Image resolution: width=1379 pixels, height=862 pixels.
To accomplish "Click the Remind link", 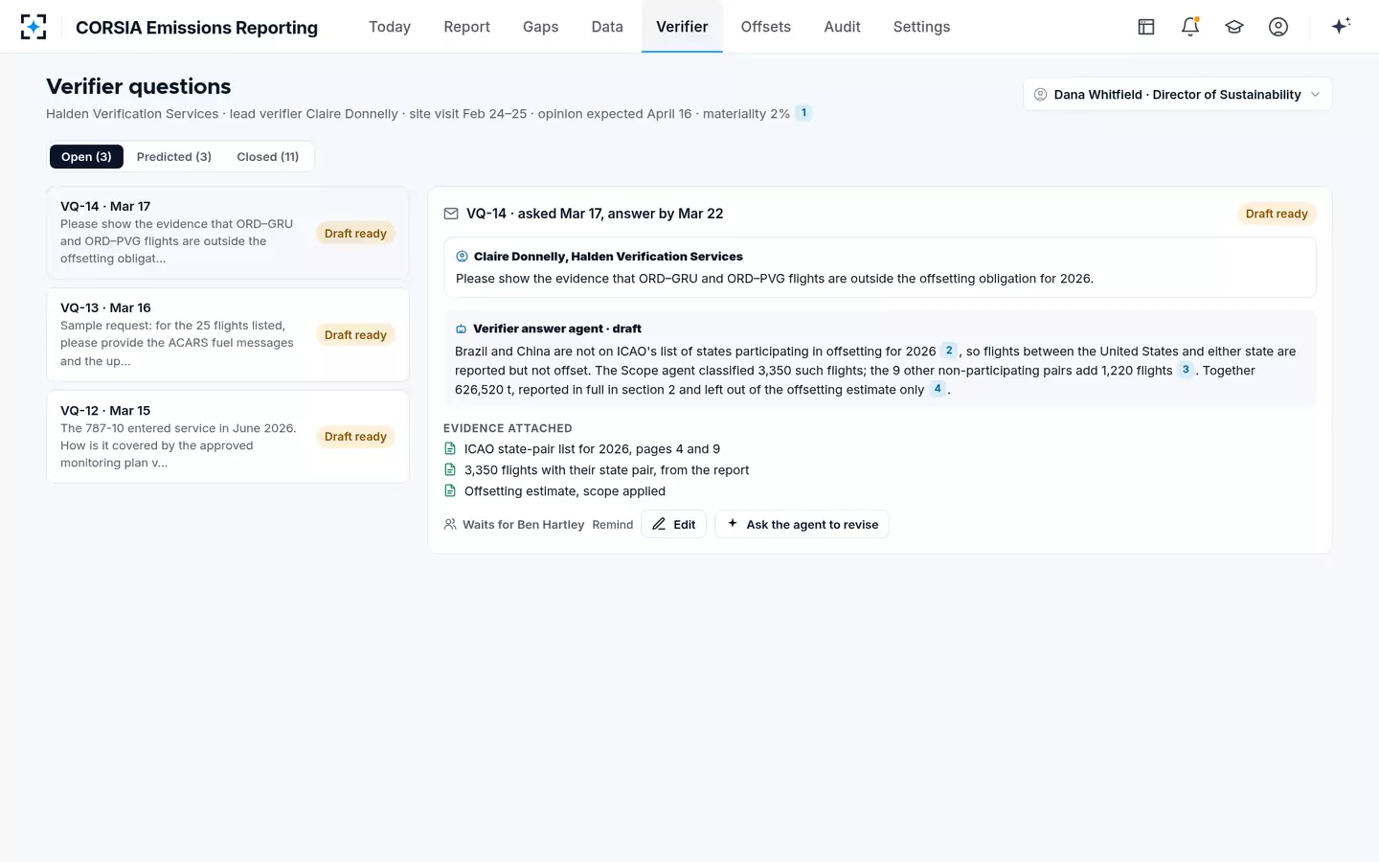I will pos(613,525).
